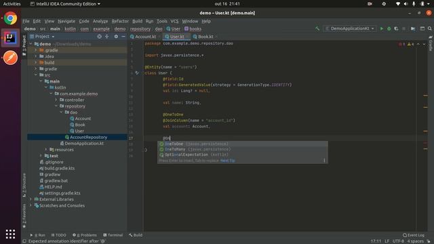
Task: Collapse the src folder
Action: coord(36,75)
